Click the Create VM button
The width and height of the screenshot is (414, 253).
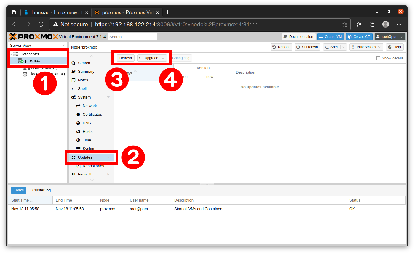coord(330,36)
